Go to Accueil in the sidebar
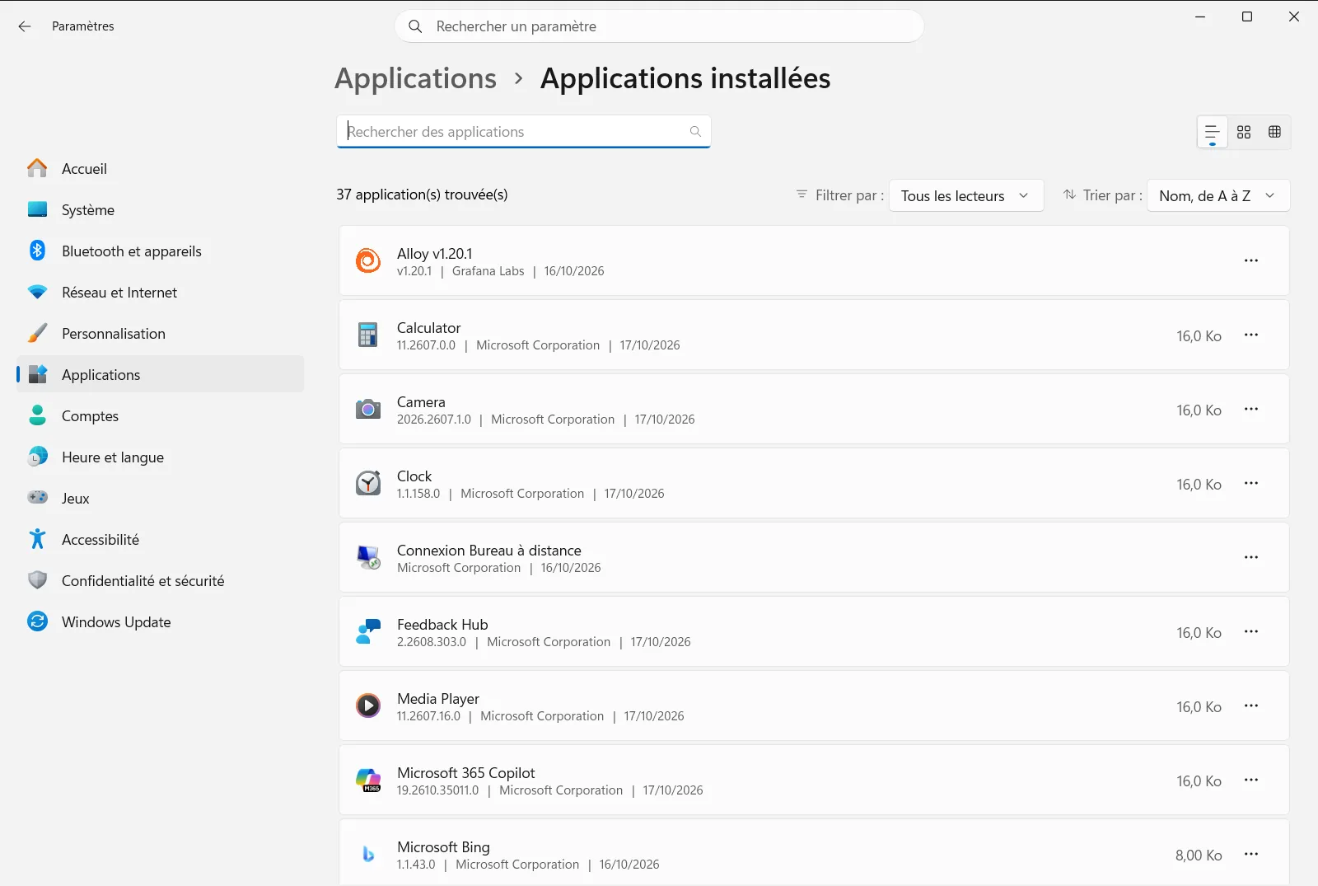The height and width of the screenshot is (886, 1318). 161,168
